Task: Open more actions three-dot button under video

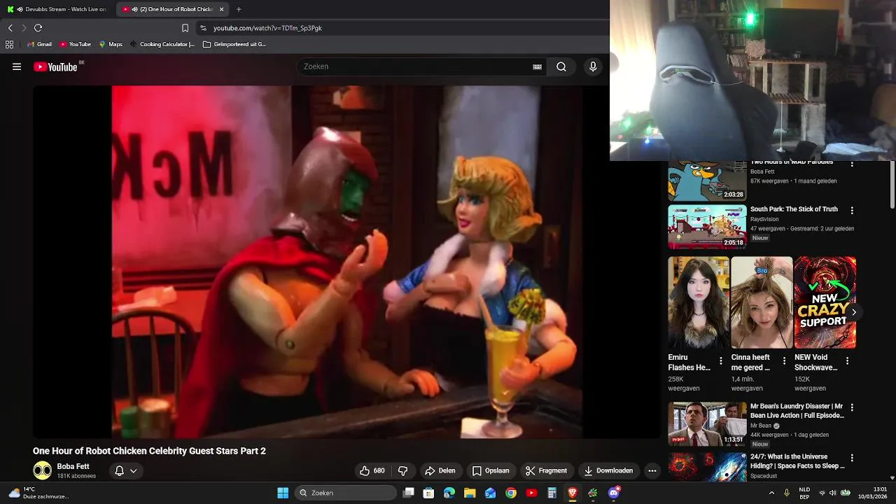Action: [x=652, y=470]
